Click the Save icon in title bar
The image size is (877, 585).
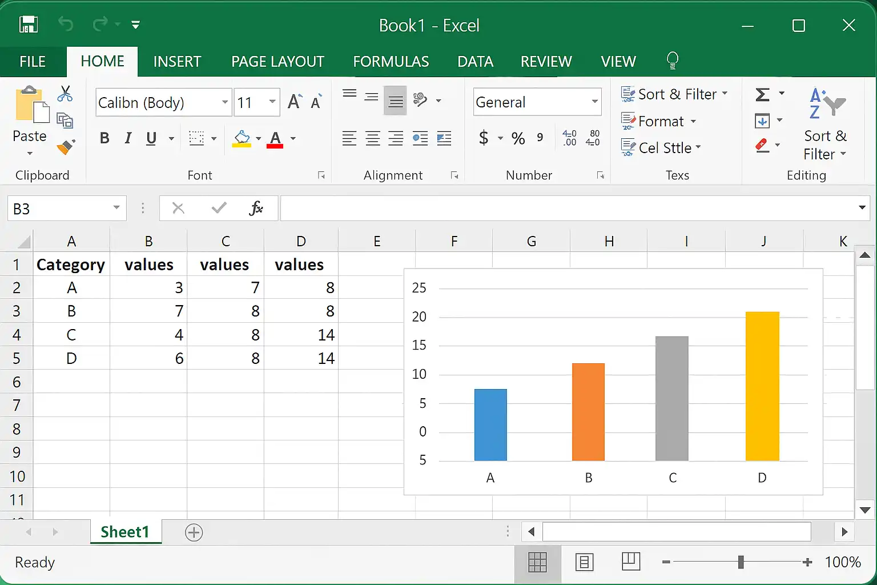click(x=28, y=25)
